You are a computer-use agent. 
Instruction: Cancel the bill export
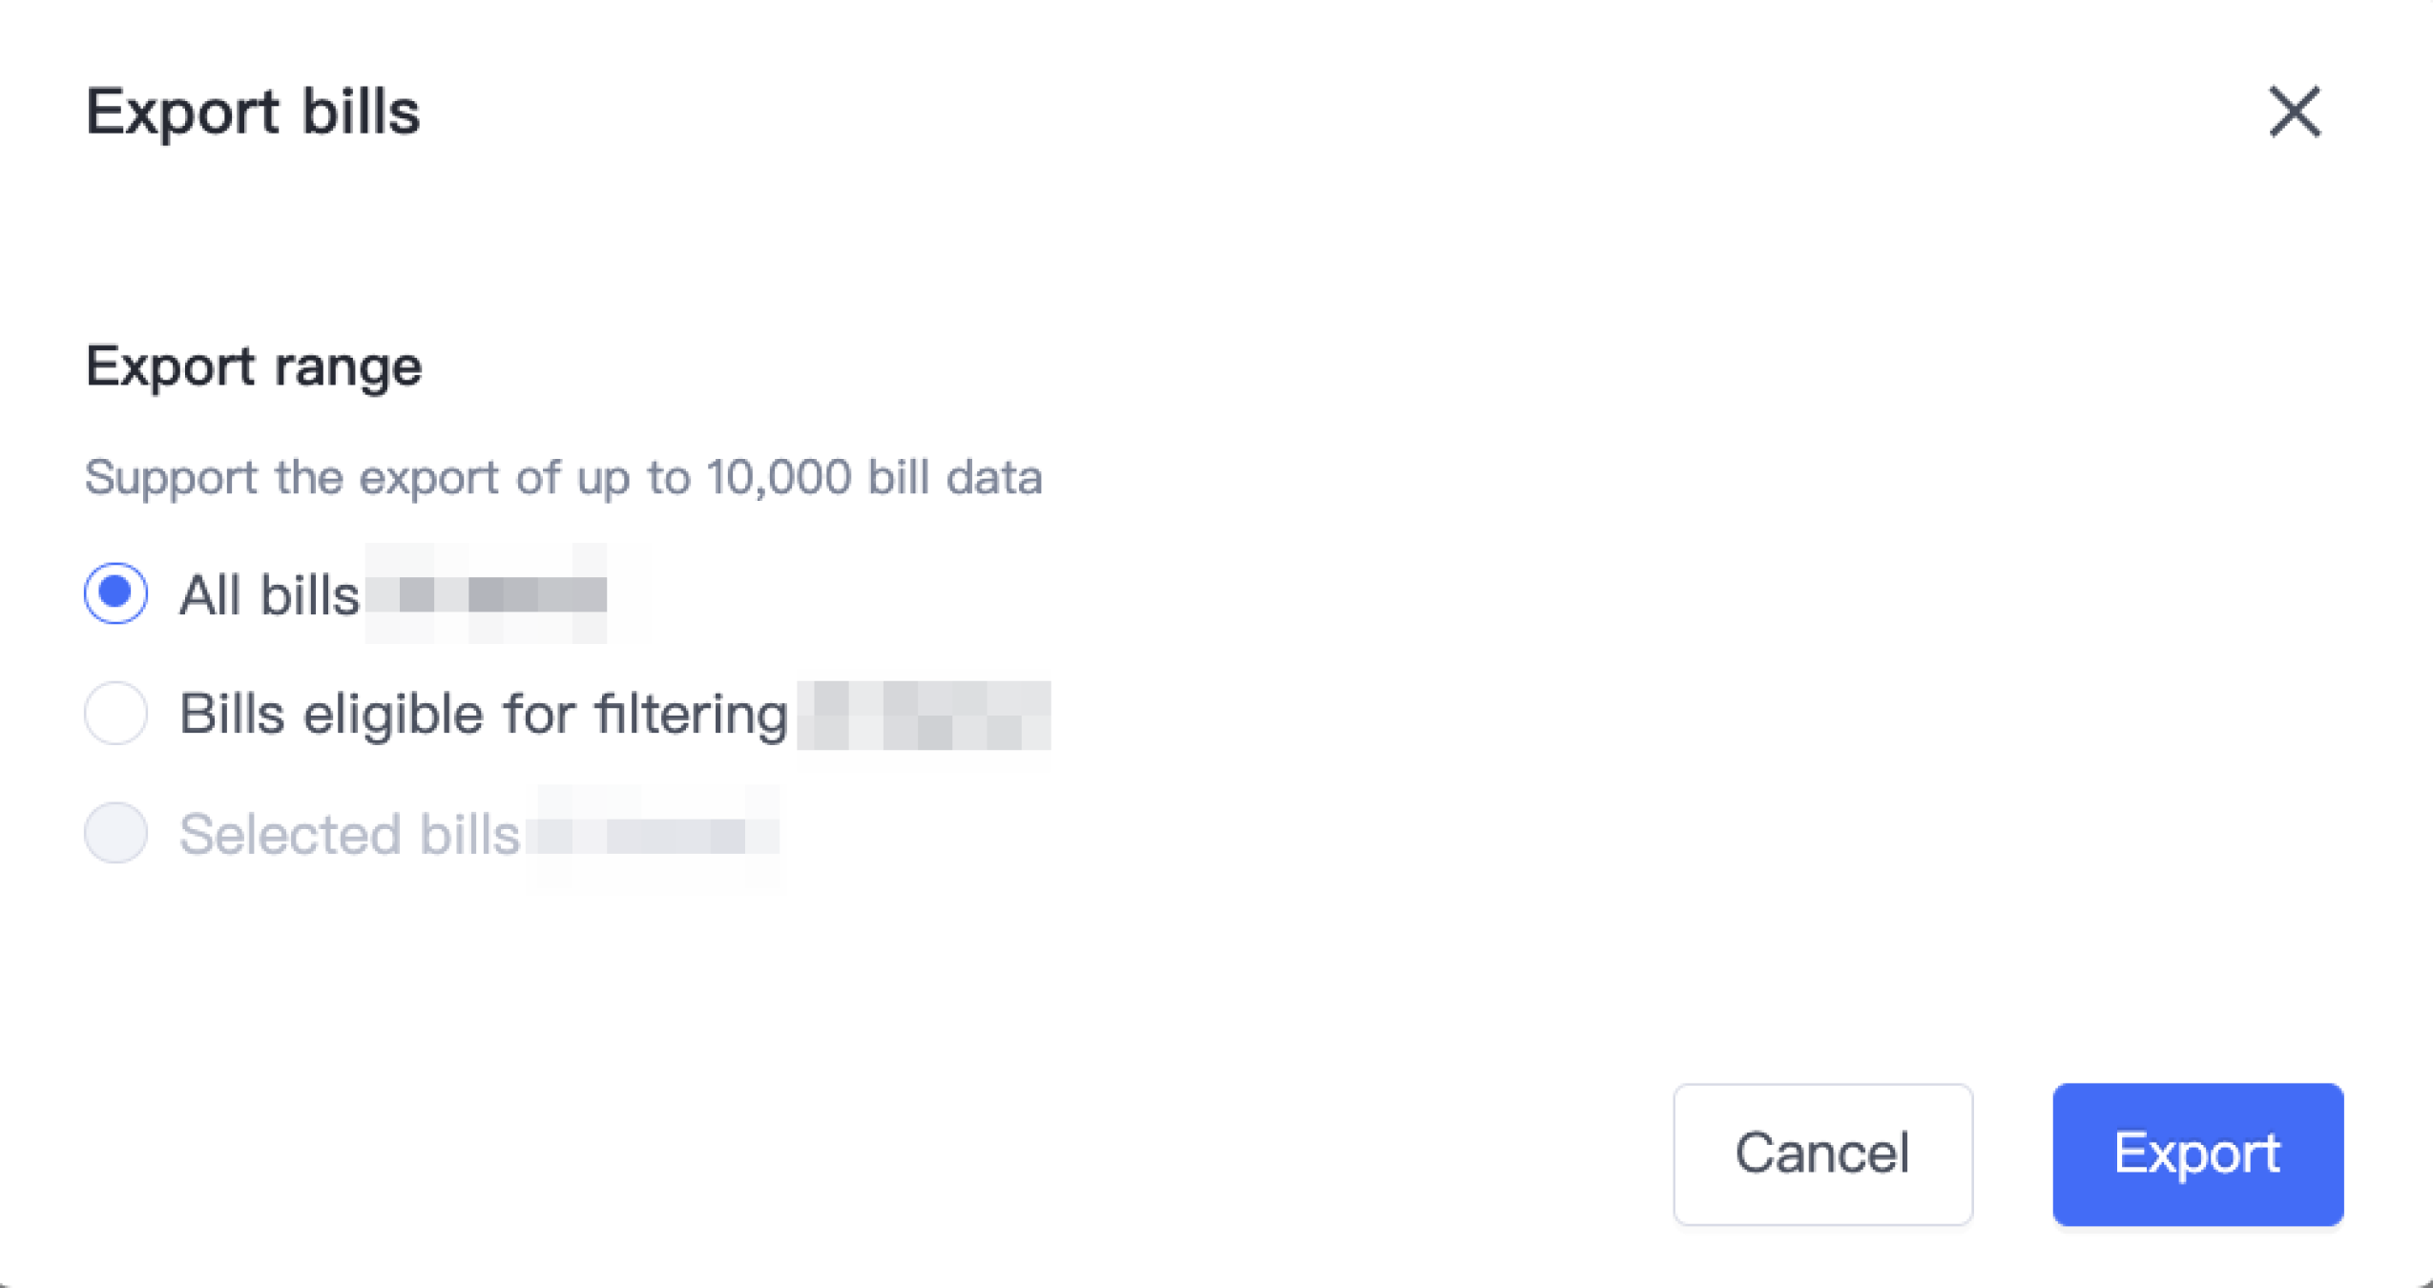tap(1822, 1153)
